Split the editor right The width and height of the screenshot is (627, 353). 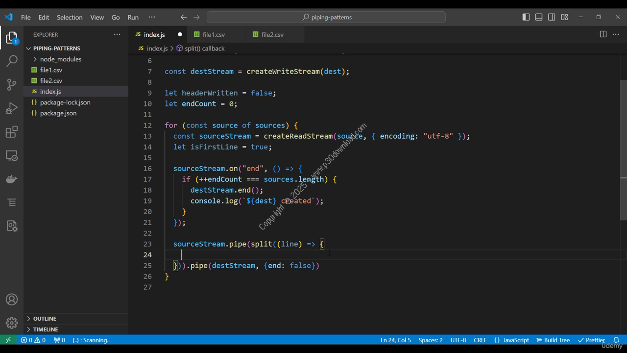coord(603,34)
